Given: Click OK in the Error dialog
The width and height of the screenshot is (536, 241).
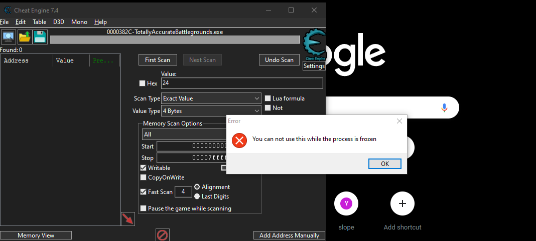Looking at the screenshot, I should pyautogui.click(x=385, y=163).
